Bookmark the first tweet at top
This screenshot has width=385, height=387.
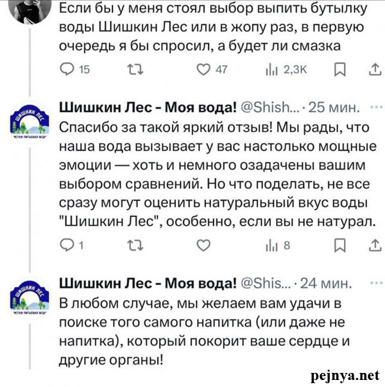click(341, 69)
